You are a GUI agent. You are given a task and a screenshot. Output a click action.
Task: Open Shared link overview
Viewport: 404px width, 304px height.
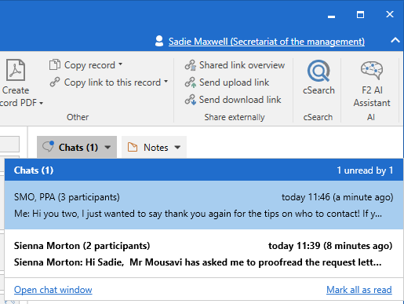point(242,65)
